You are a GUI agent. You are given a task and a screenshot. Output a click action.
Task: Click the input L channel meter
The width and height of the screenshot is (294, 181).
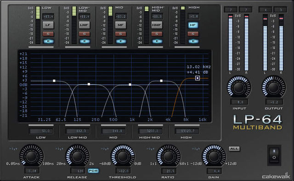click(231, 43)
